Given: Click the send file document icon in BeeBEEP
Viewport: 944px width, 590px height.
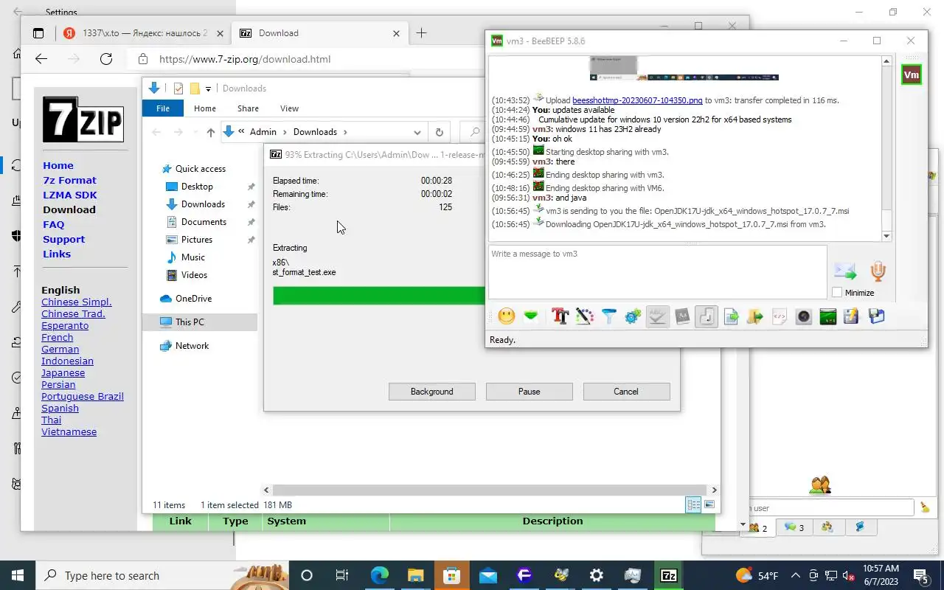Looking at the screenshot, I should click(x=731, y=316).
